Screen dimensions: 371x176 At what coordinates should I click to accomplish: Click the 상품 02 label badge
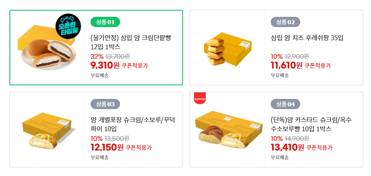285,22
